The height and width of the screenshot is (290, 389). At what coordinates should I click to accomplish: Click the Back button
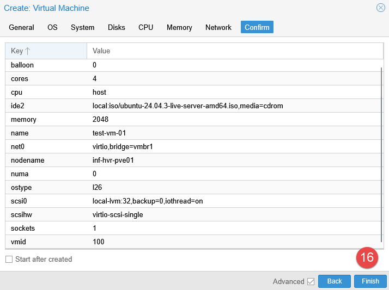click(335, 281)
